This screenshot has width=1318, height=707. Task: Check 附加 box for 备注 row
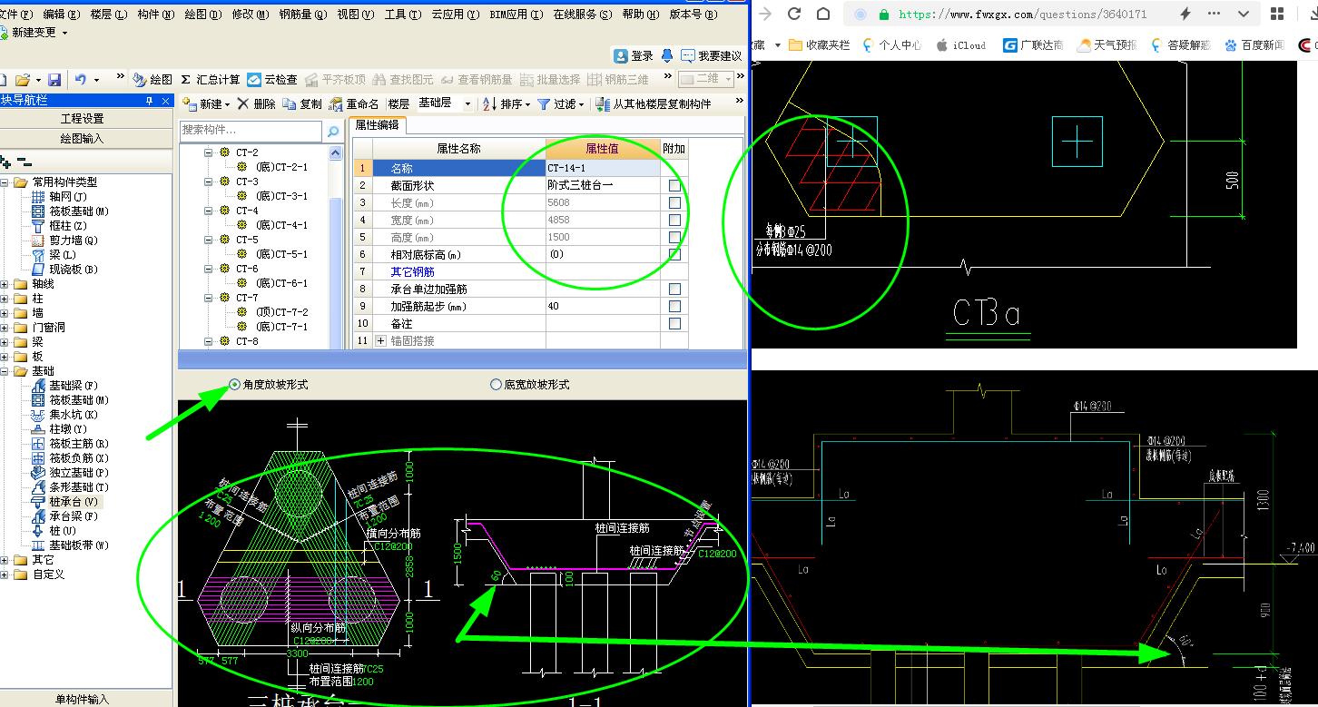674,323
